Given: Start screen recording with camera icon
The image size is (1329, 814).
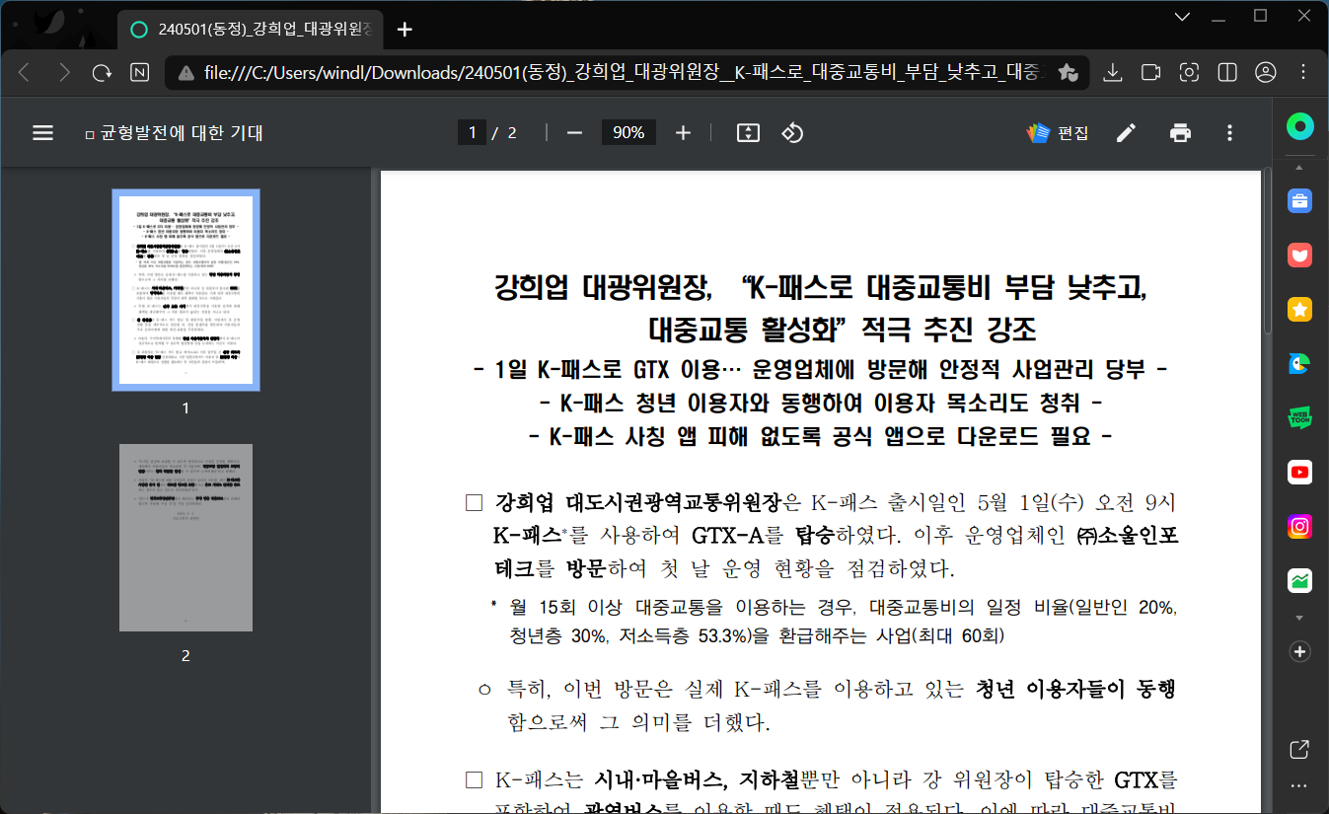Looking at the screenshot, I should 1150,72.
